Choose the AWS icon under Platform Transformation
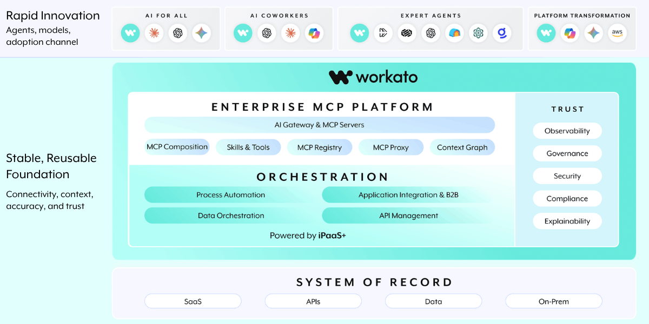 click(x=618, y=33)
